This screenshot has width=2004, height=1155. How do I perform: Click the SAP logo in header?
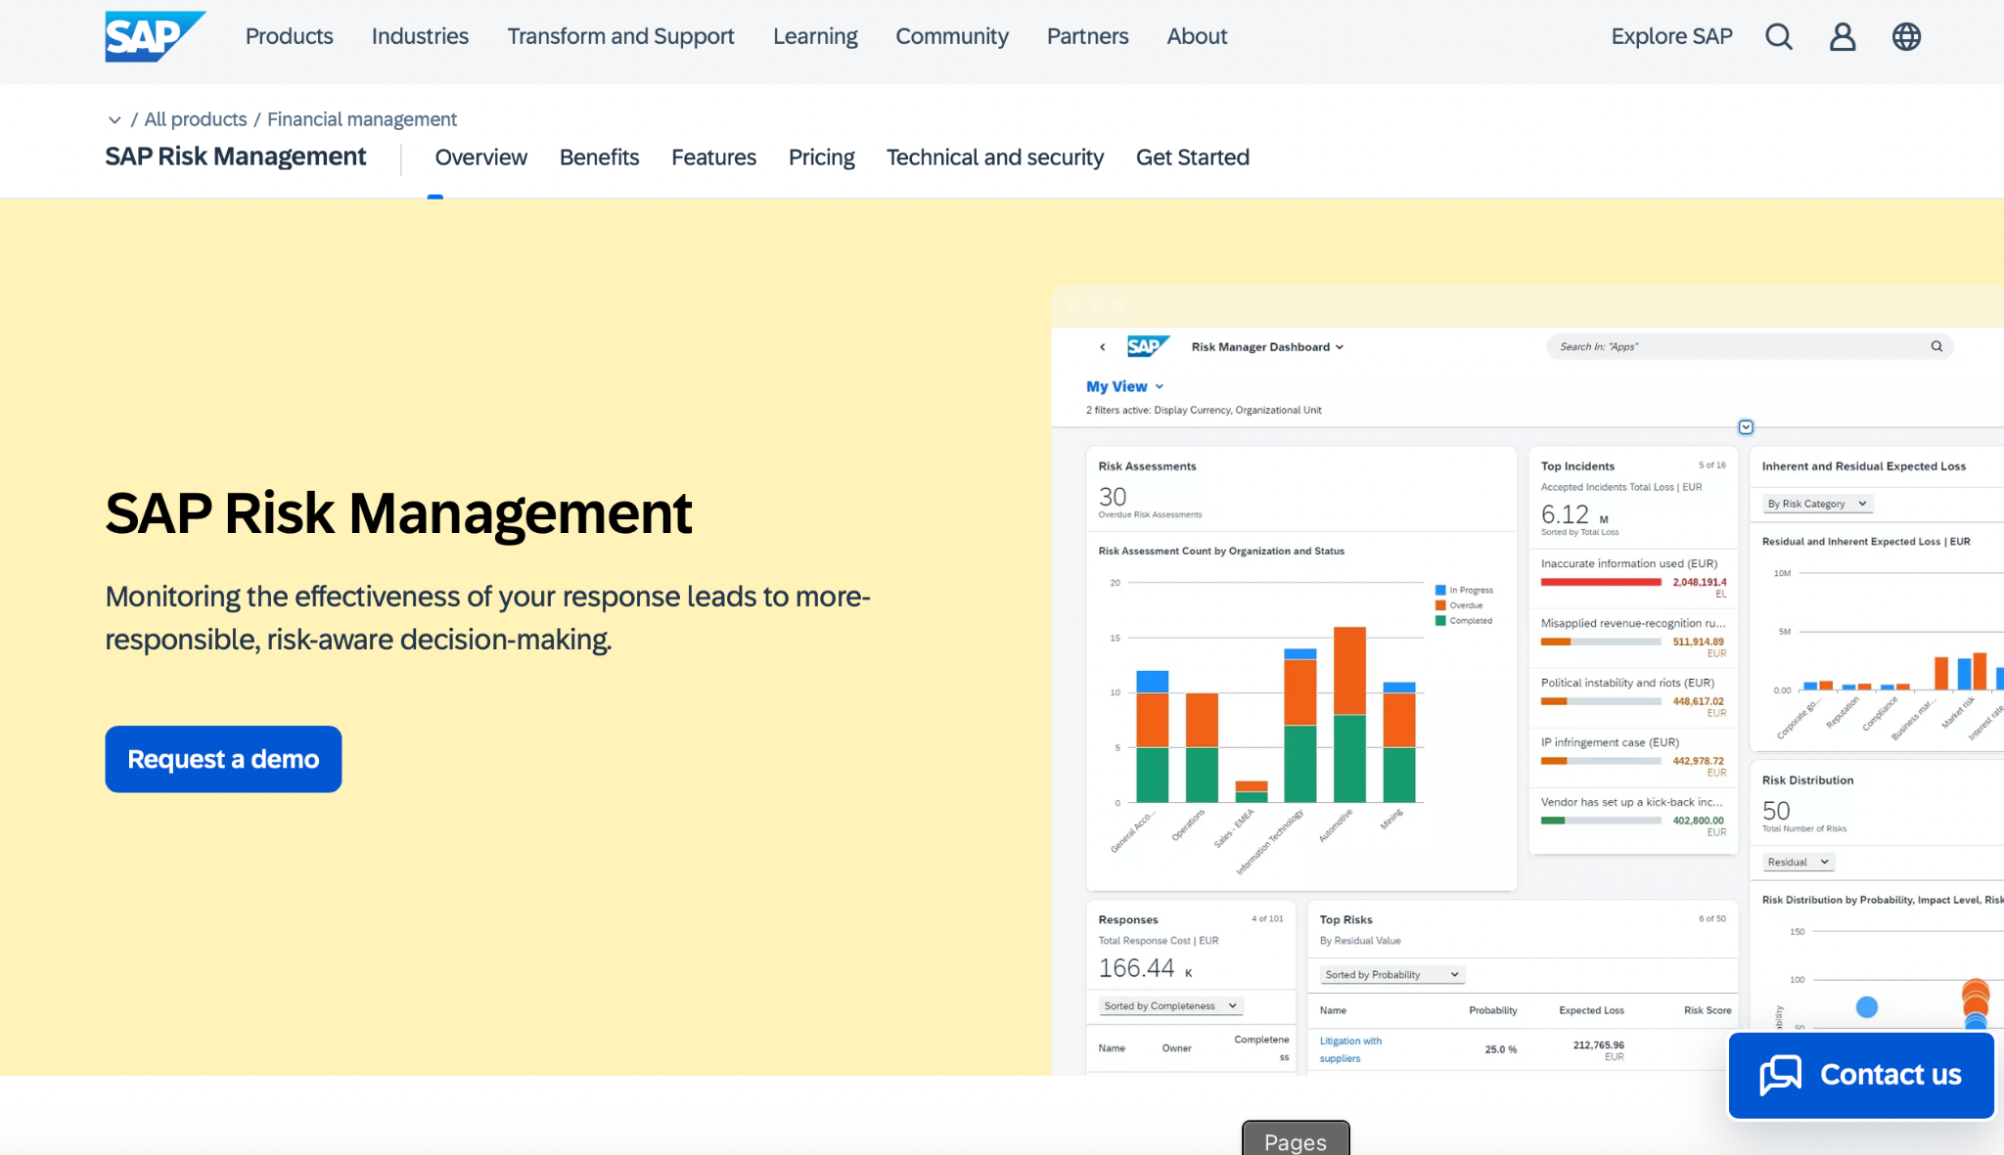pos(155,36)
